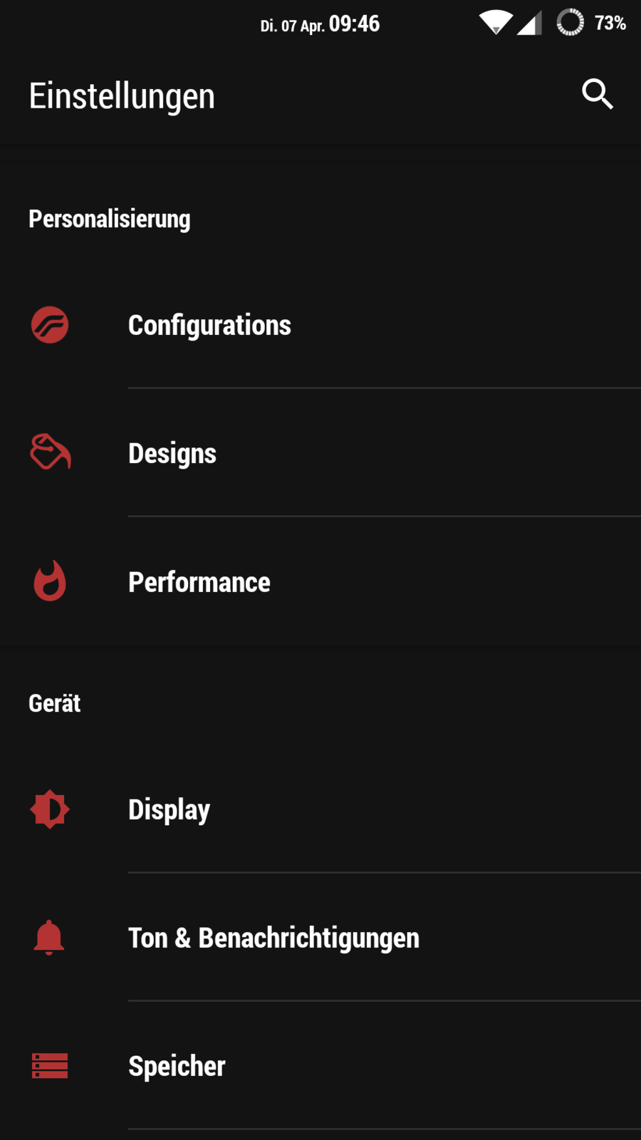Tap the Einstellungen title
Screen dimensions: 641x1140
click(122, 95)
